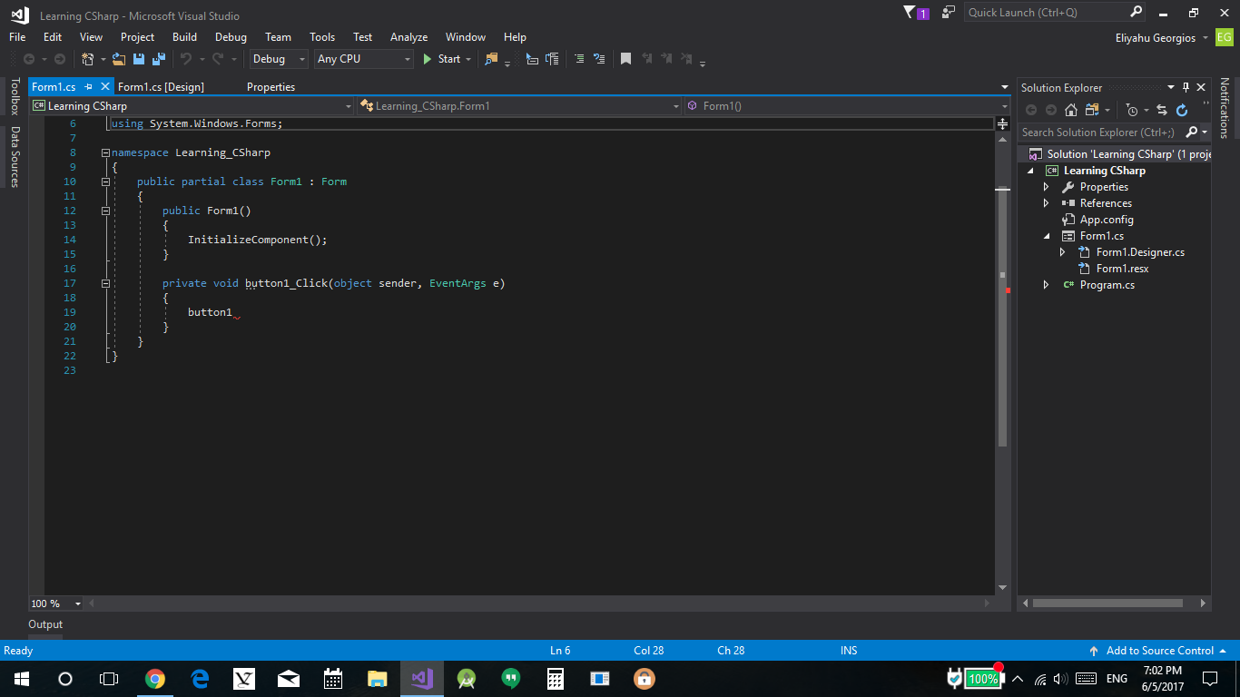Screen dimensions: 1240x697
Task: Collapse the class Form1 outlining block
Action: pyautogui.click(x=105, y=182)
